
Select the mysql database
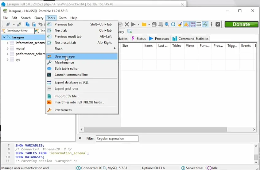(x=20, y=48)
